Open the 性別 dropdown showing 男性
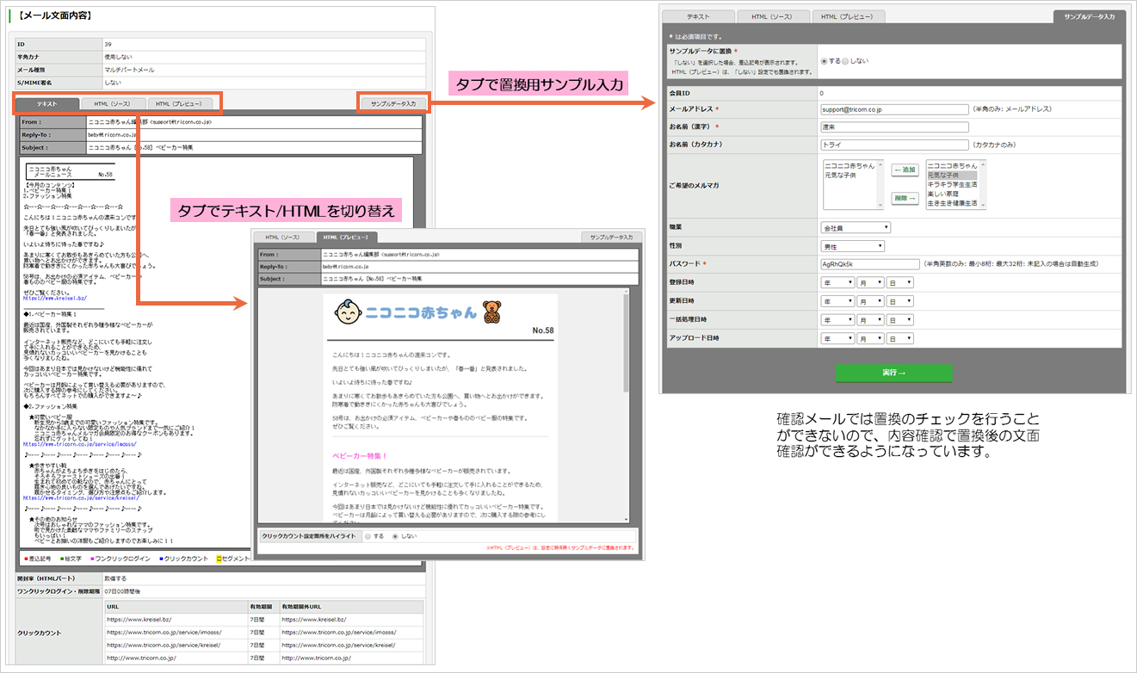This screenshot has height=673, width=1137. 852,246
